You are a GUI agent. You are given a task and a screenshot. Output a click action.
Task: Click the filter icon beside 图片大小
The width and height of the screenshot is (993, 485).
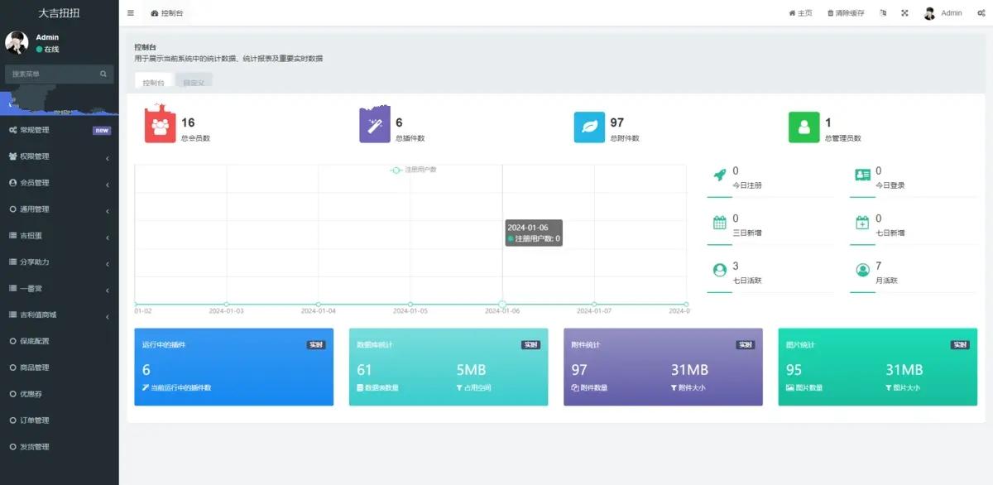coord(888,387)
